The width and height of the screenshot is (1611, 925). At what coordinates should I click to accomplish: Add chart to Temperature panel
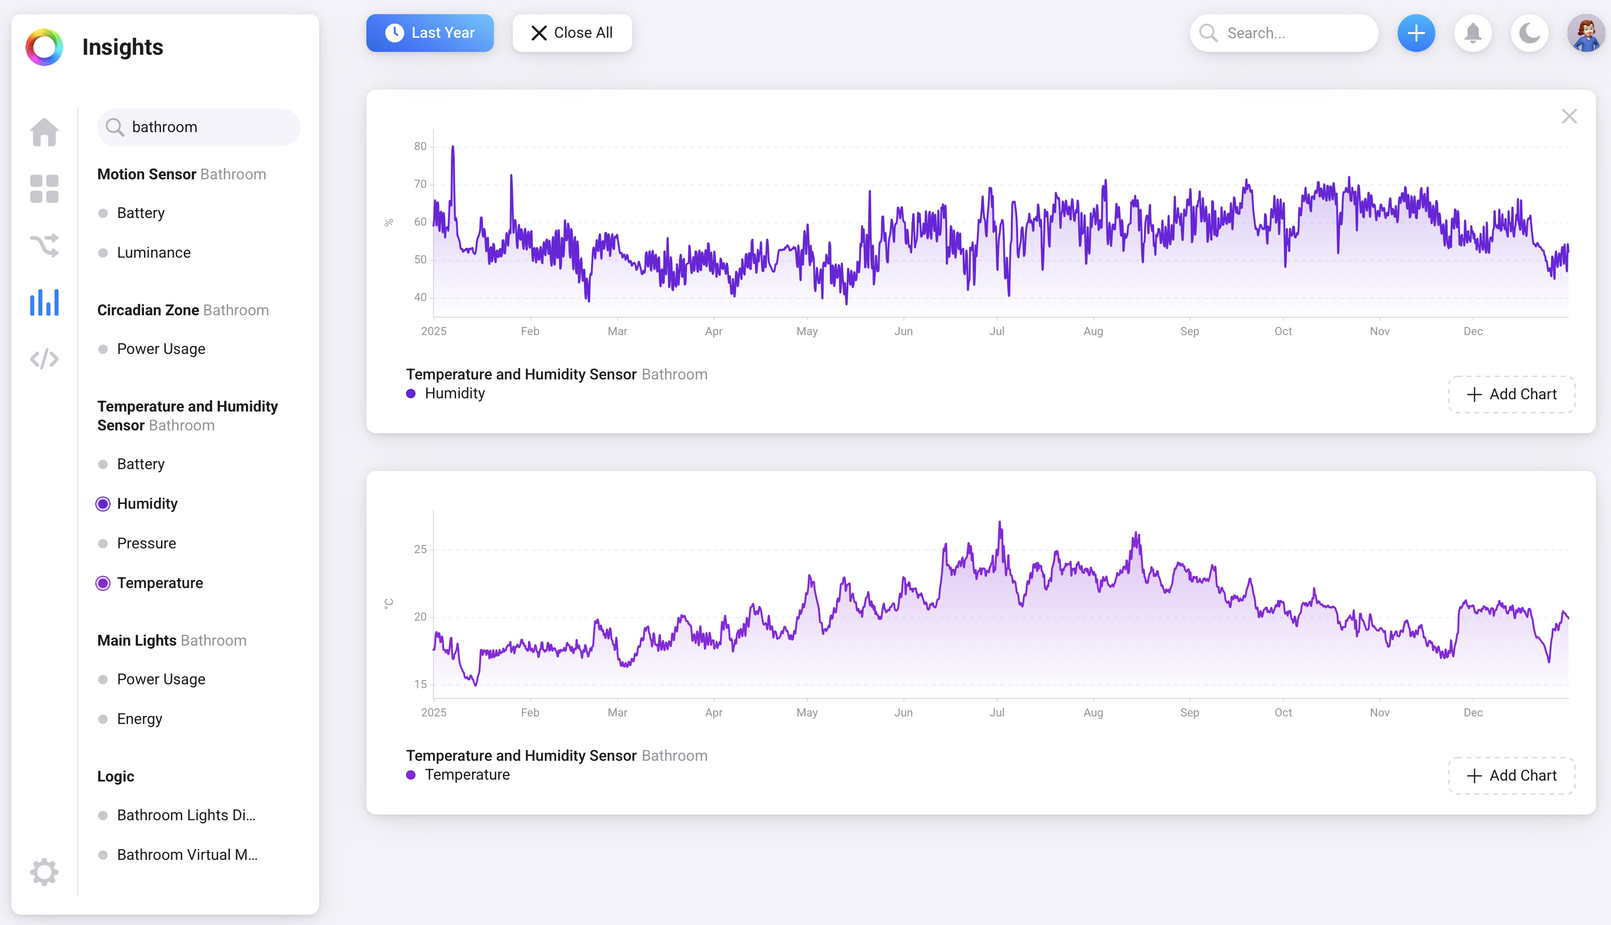coord(1510,776)
